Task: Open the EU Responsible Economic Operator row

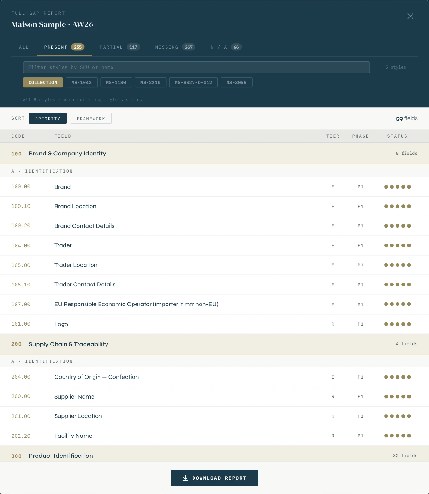Action: (214, 304)
